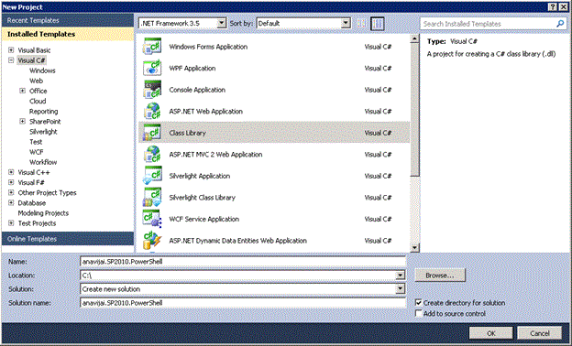
Task: Click the Cancel button
Action: pos(540,333)
